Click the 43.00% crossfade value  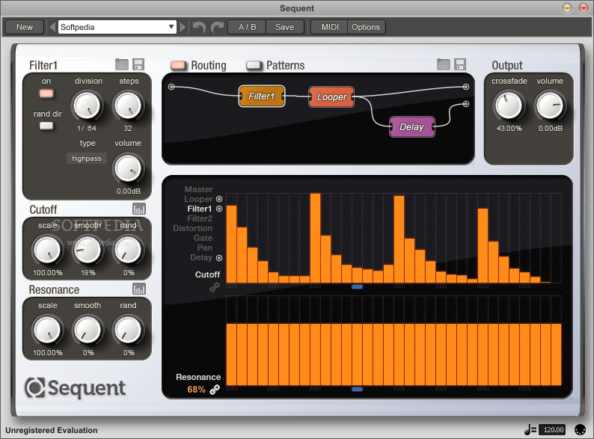click(509, 129)
